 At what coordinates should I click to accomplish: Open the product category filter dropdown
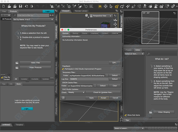[6, 15]
